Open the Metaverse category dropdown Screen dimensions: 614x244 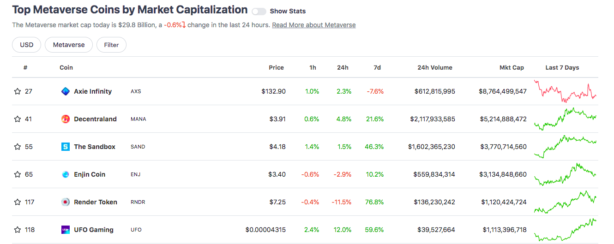pyautogui.click(x=69, y=45)
